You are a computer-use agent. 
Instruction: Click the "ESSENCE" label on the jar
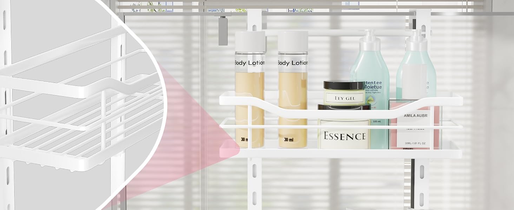pos(344,136)
